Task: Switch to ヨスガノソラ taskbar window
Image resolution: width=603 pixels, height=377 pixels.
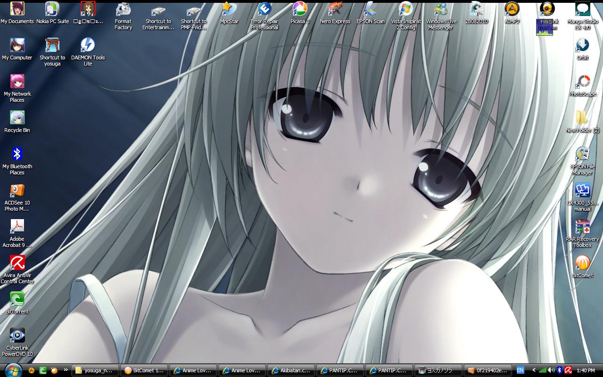Action: (x=438, y=370)
